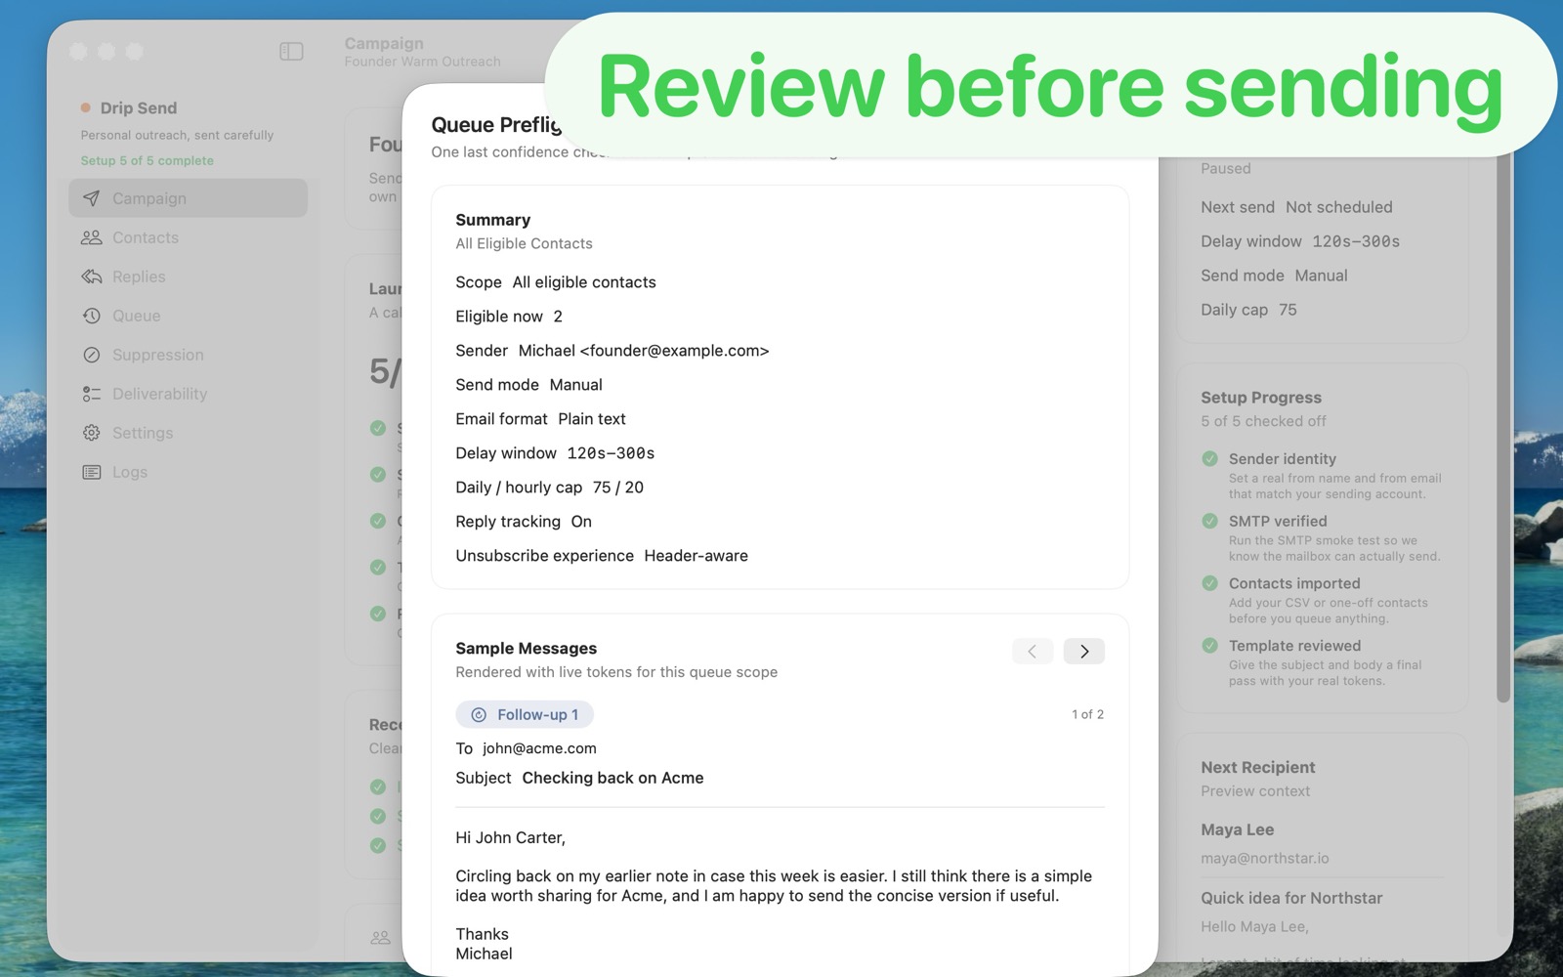Open Settings with the gear icon
This screenshot has height=977, width=1563.
tap(91, 433)
